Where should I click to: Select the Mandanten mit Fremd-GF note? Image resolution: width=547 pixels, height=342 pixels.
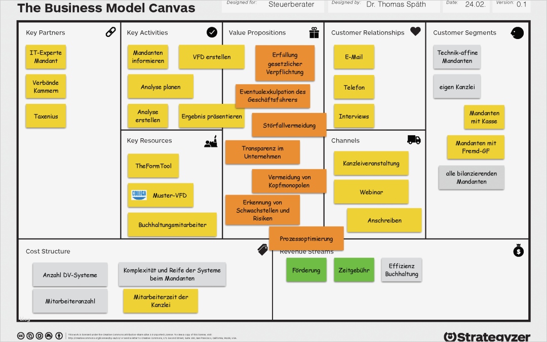click(x=476, y=147)
